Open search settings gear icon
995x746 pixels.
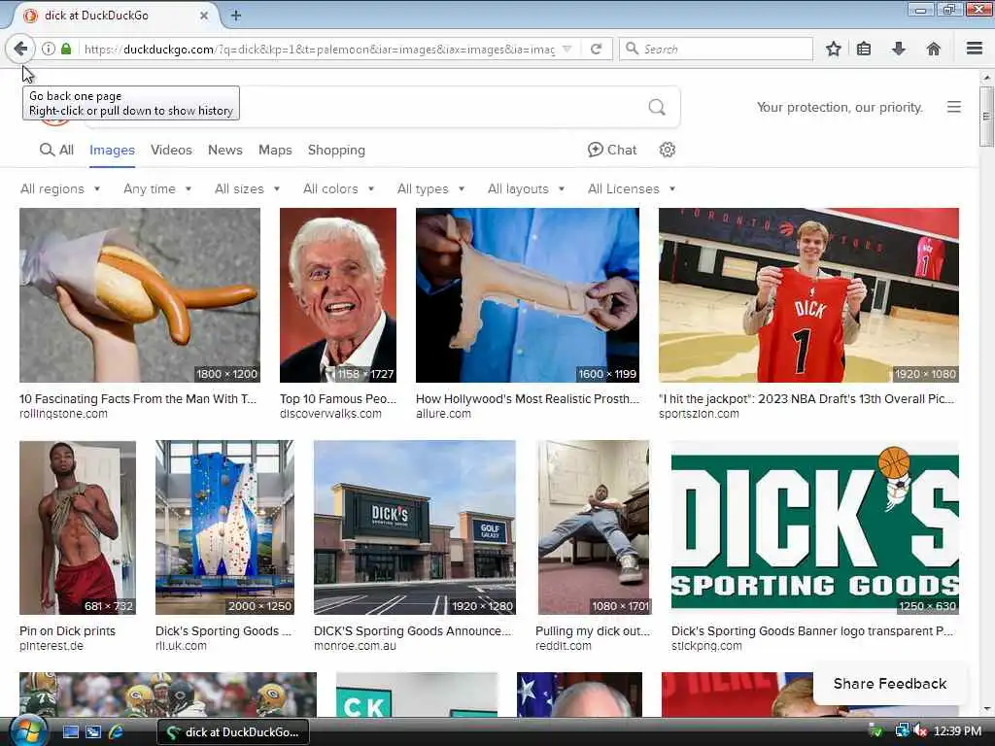click(x=667, y=150)
